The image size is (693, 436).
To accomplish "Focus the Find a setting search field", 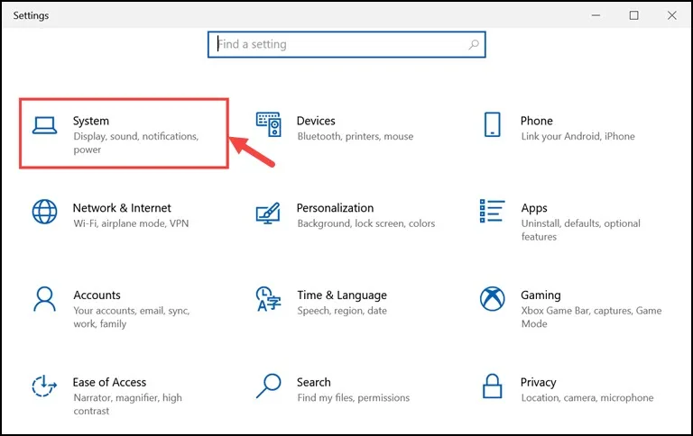I will (346, 44).
